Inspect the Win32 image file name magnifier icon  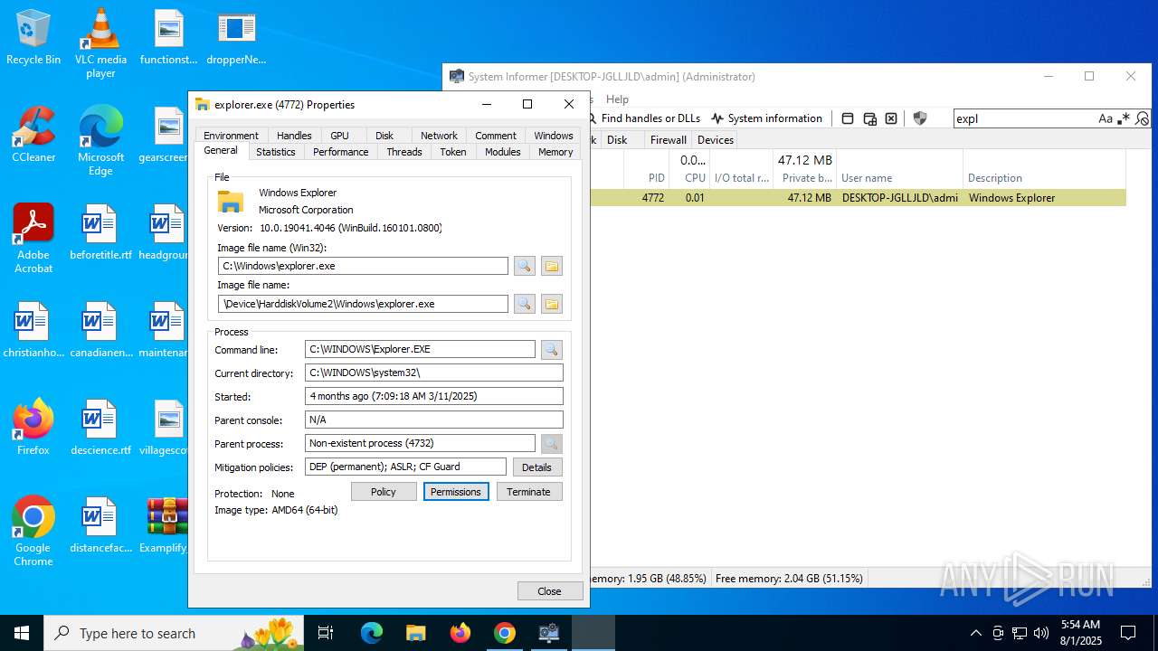[525, 266]
